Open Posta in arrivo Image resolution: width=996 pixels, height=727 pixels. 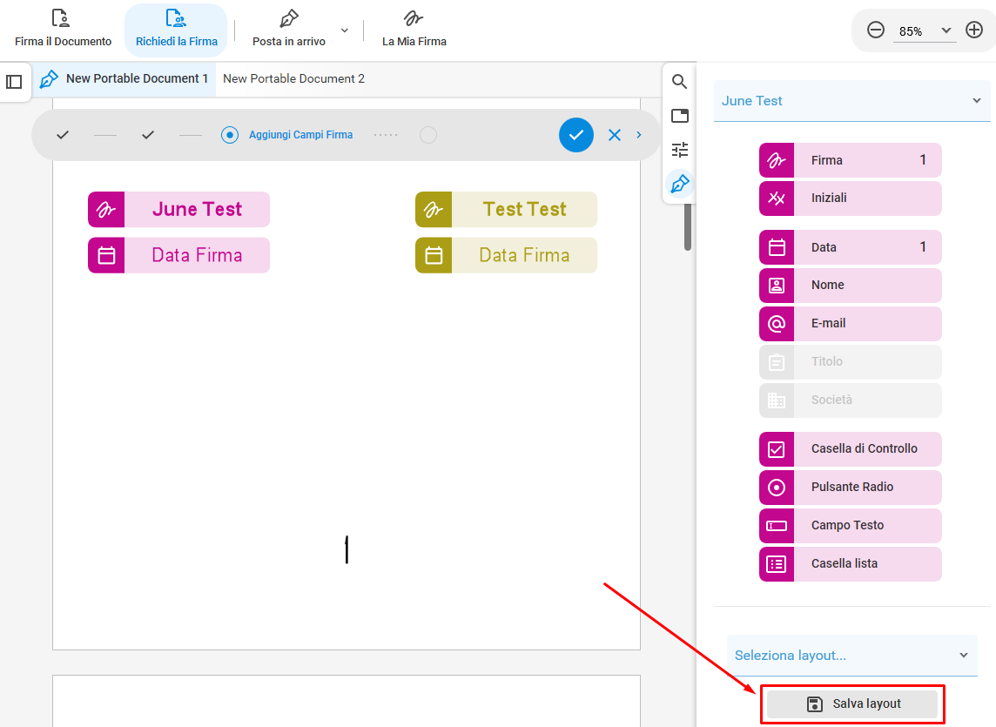(289, 30)
